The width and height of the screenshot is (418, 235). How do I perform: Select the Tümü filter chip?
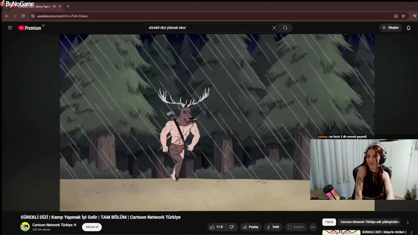329,222
